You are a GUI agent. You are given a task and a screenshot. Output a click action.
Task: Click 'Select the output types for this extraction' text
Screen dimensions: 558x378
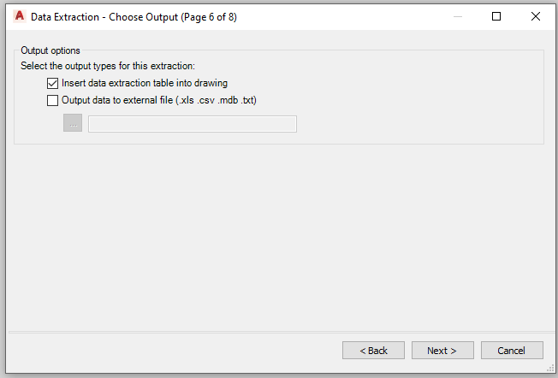[108, 66]
